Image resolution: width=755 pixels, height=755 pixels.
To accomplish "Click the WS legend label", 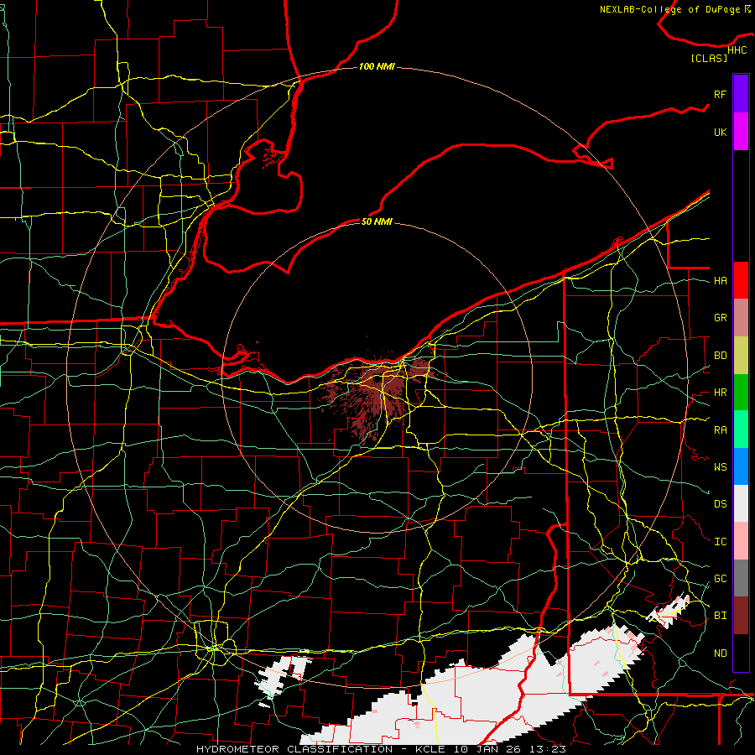I will (x=720, y=466).
